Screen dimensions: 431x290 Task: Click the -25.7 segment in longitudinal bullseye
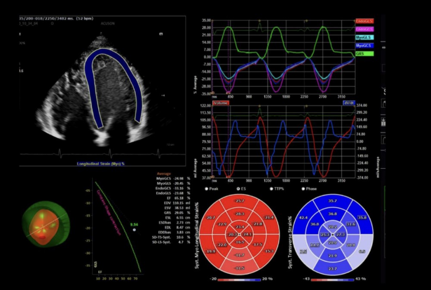pyautogui.click(x=239, y=201)
